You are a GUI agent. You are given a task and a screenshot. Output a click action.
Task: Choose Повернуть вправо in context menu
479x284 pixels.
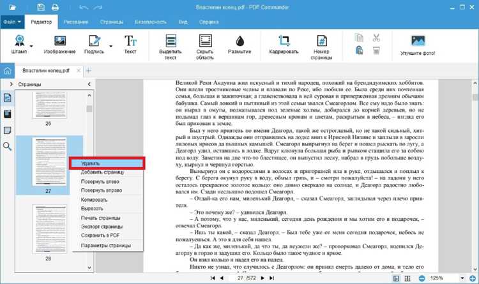pos(107,190)
